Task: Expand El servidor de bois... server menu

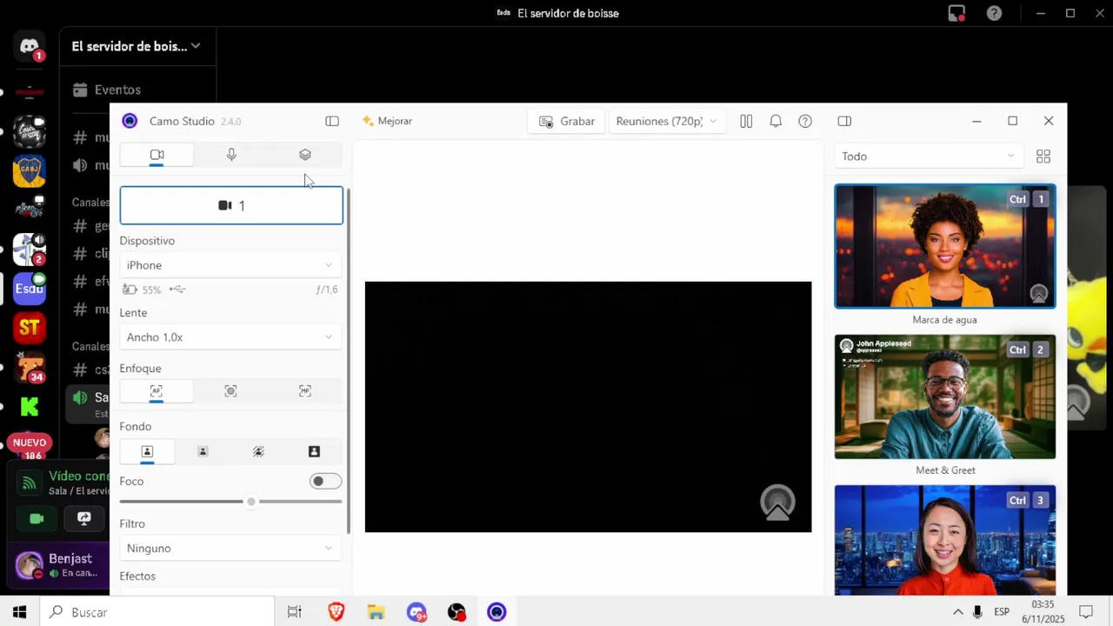Action: click(137, 46)
